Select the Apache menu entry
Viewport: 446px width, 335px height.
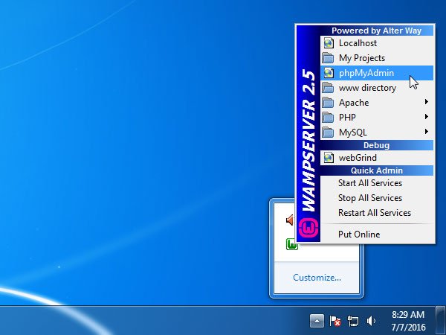click(x=377, y=103)
